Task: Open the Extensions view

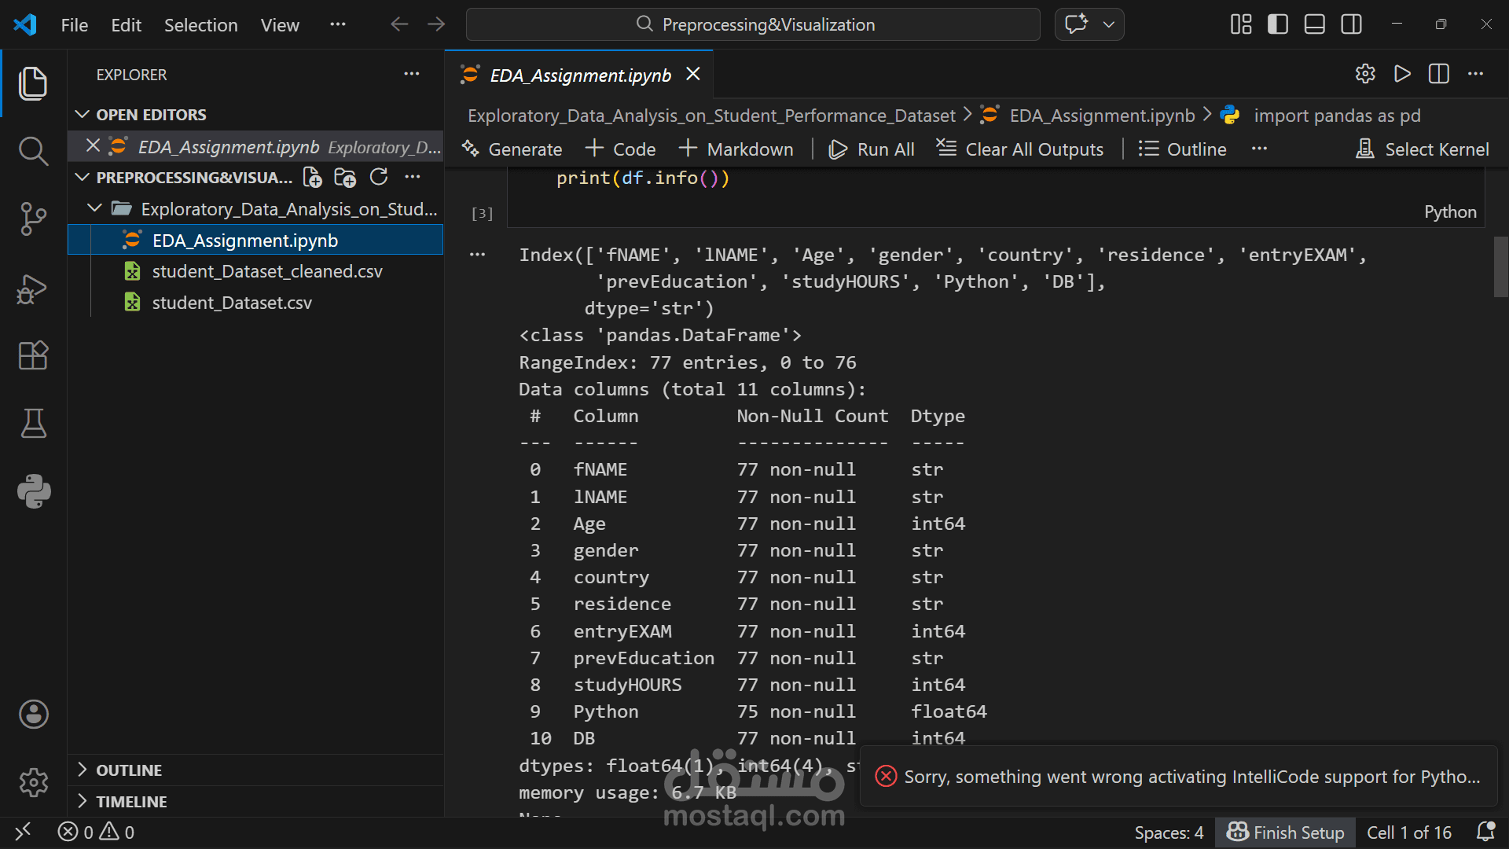Action: point(33,355)
